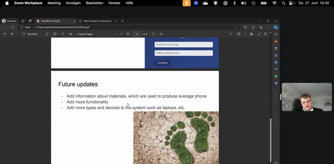Open Wi-Fi status menu
334x164 pixels.
pos(274,3)
